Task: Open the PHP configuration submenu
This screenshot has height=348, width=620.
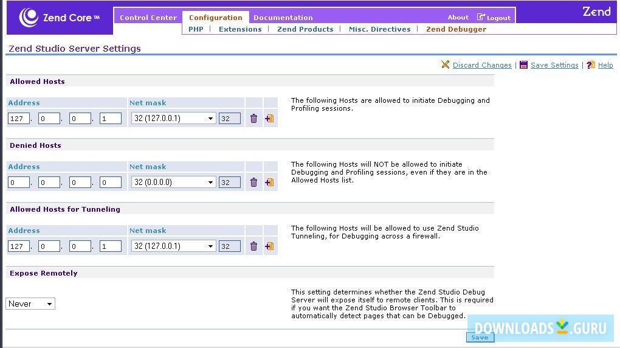Action: [x=196, y=29]
